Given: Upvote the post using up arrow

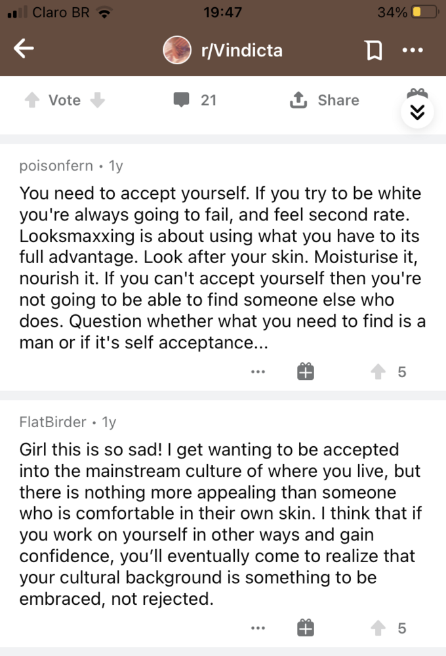Looking at the screenshot, I should [x=32, y=100].
